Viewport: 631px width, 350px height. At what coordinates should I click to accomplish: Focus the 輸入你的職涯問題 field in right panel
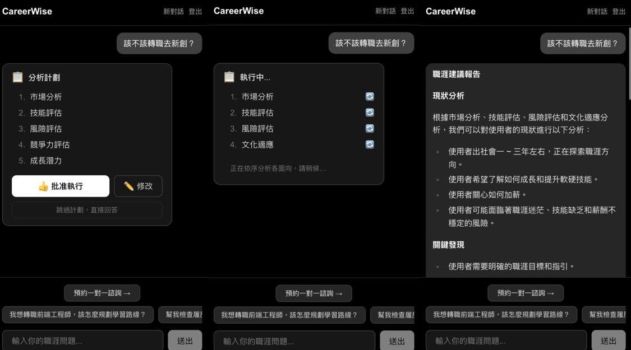[x=506, y=340]
